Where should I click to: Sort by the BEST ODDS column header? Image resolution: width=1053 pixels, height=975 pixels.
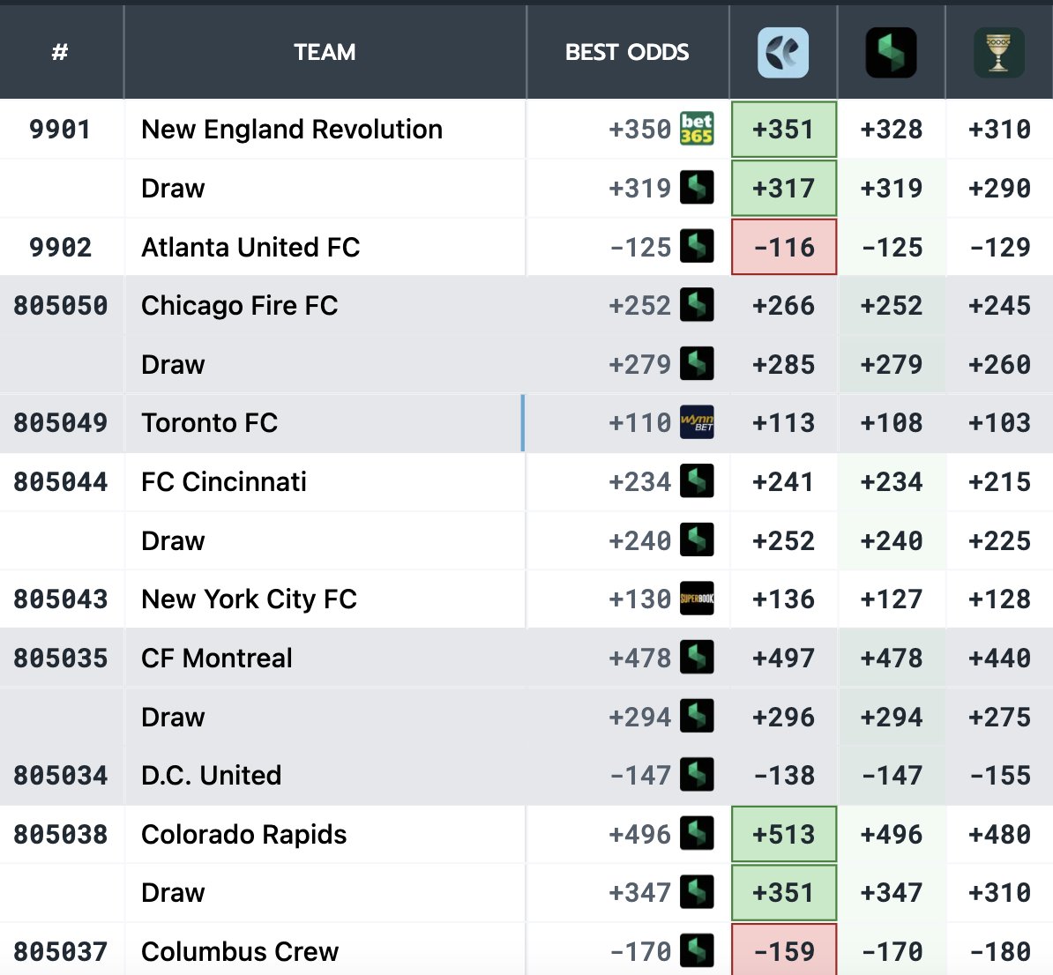(627, 52)
